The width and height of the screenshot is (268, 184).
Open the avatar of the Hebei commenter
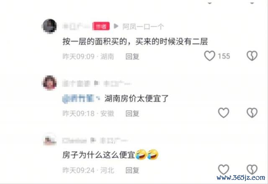(x=49, y=140)
